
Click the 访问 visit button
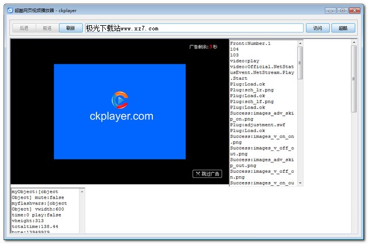[x=318, y=28]
